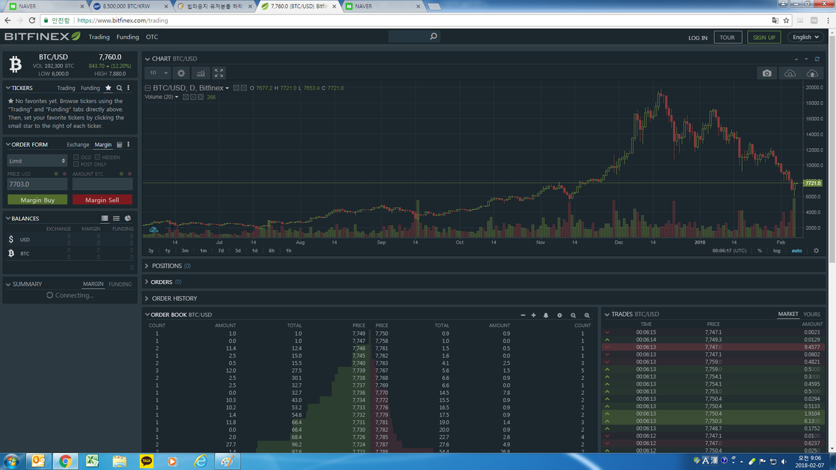The width and height of the screenshot is (836, 470).
Task: Enable the POST ONLY checkbox
Action: click(x=76, y=164)
